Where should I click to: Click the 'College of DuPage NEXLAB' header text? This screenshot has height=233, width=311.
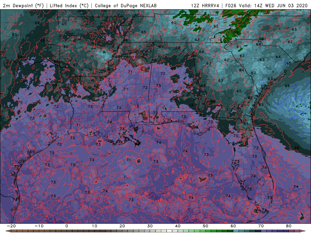126,5
